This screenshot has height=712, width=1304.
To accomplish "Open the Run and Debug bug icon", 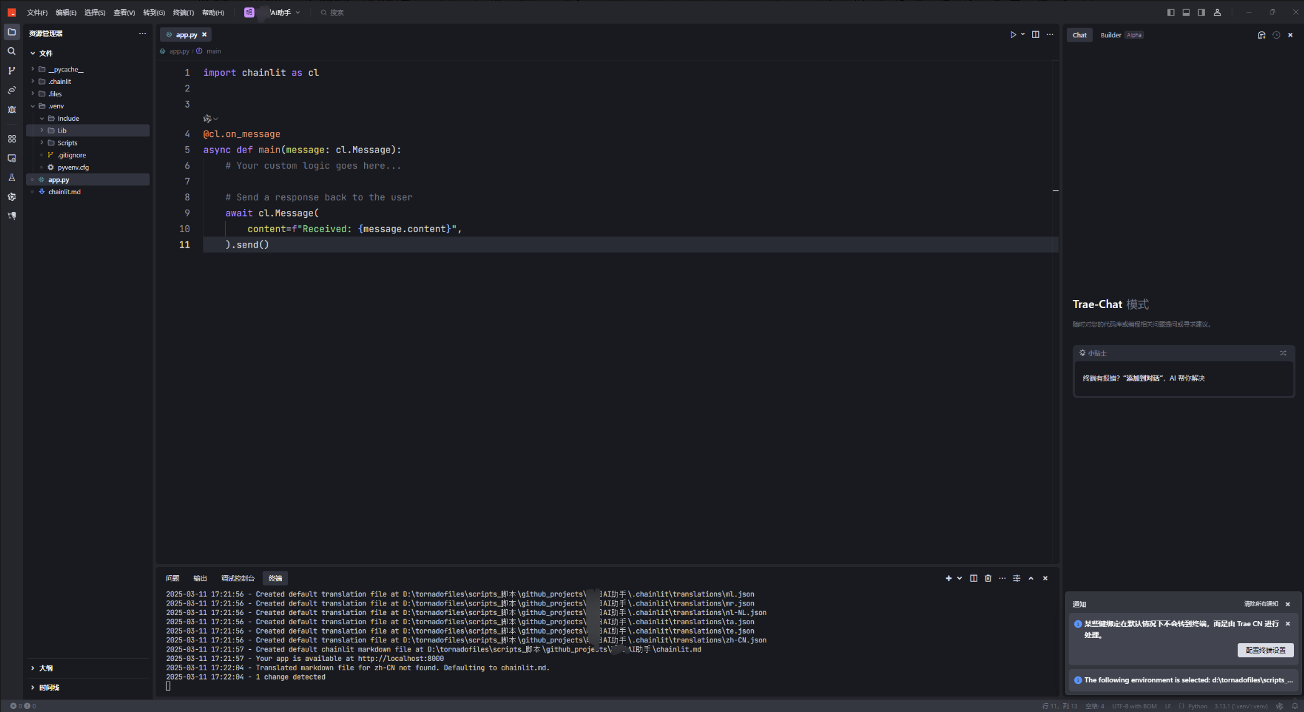I will coord(11,110).
